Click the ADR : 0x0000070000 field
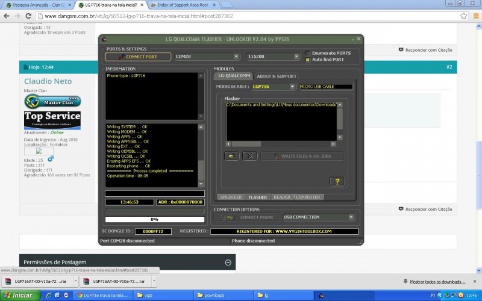The image size is (482, 301). click(x=180, y=202)
